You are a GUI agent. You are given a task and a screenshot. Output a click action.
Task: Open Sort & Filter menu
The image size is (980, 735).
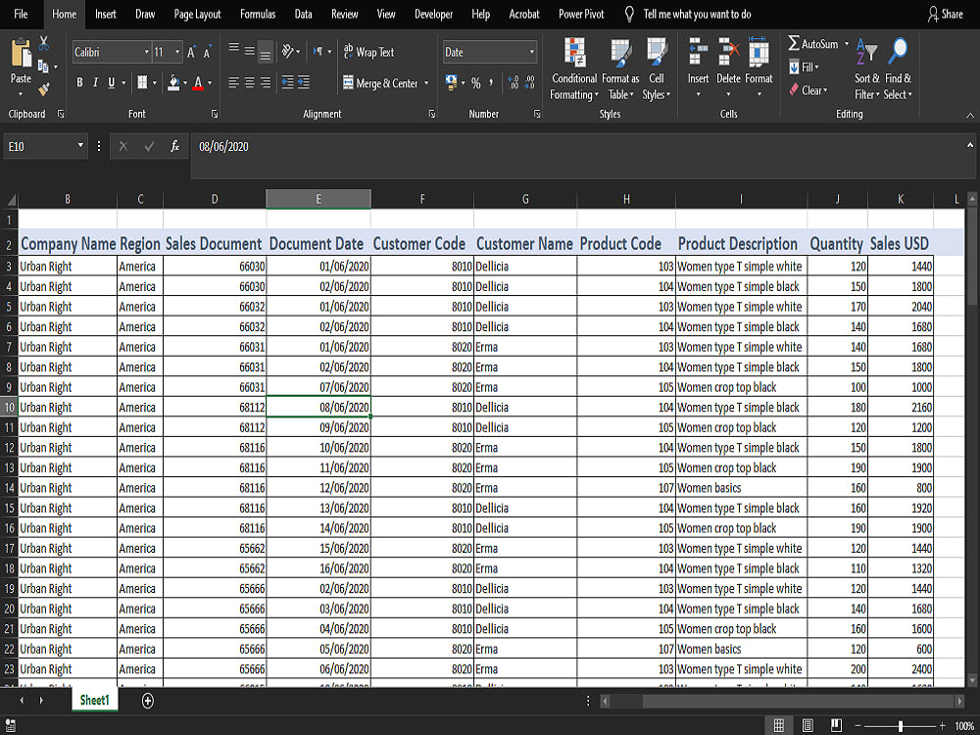[x=867, y=69]
